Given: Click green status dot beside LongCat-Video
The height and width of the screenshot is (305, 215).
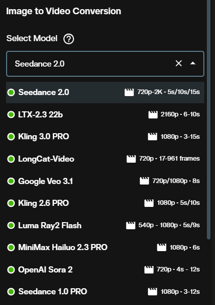Looking at the screenshot, I should tap(11, 159).
